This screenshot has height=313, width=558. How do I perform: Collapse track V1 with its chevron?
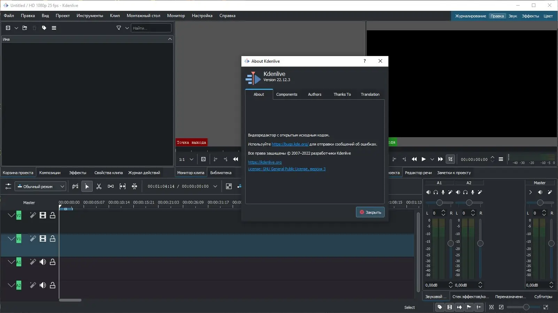point(11,238)
